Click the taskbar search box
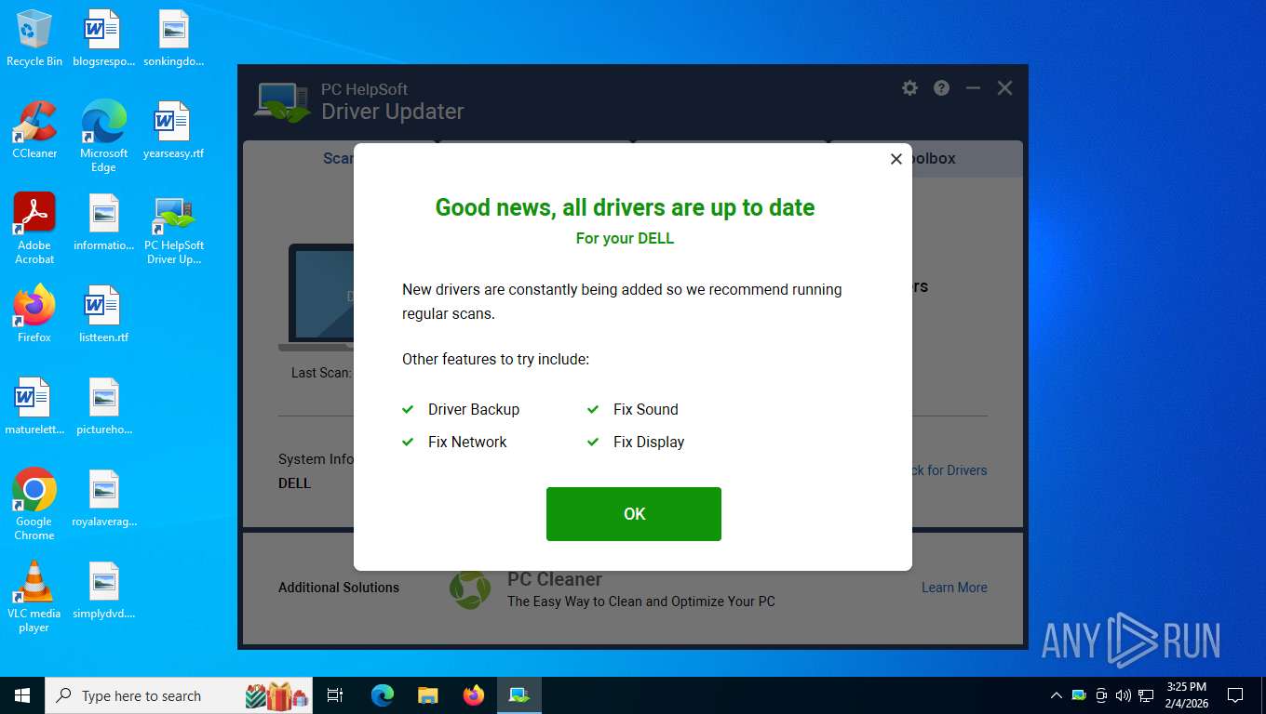The height and width of the screenshot is (714, 1266). 181,695
